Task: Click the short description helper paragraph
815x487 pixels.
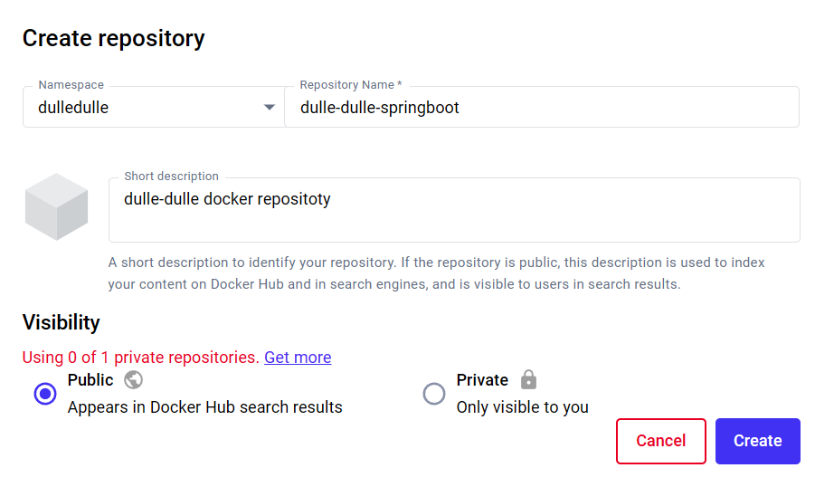Action: pos(437,273)
